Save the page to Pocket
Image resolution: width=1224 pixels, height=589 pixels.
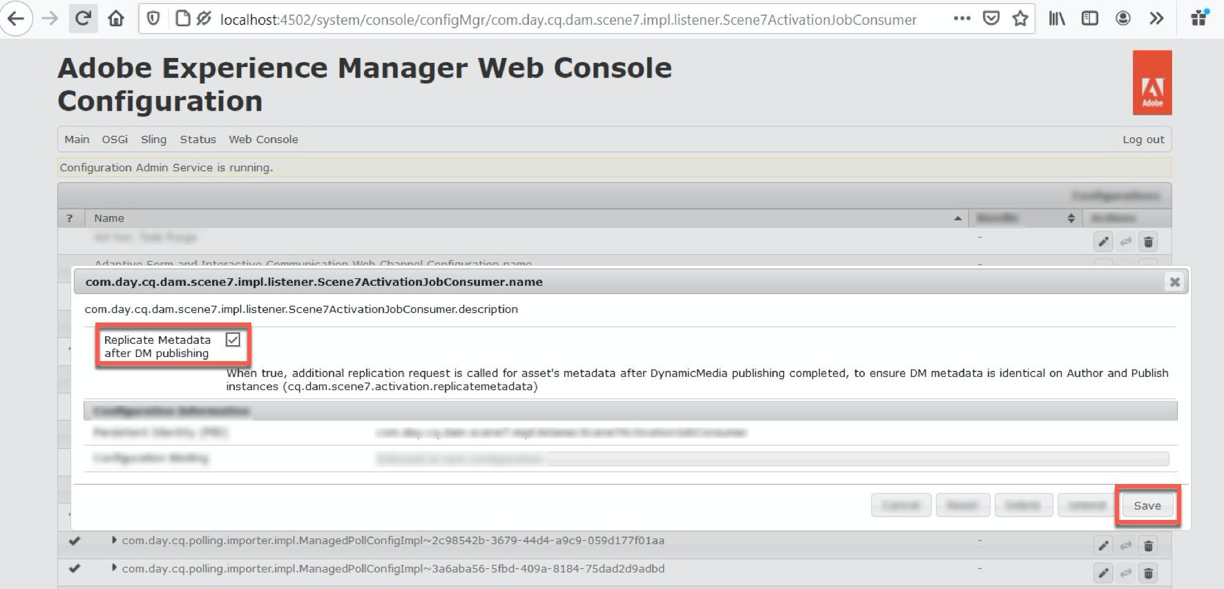[991, 19]
